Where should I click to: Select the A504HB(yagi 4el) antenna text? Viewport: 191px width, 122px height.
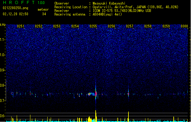coord(107,14)
